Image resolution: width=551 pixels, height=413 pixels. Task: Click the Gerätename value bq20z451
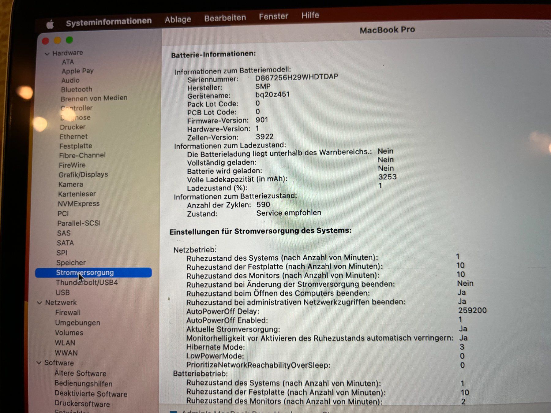(272, 95)
